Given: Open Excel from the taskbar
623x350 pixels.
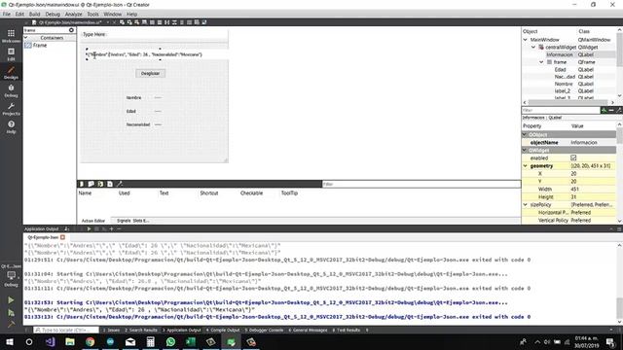Looking at the screenshot, I should coord(191,341).
